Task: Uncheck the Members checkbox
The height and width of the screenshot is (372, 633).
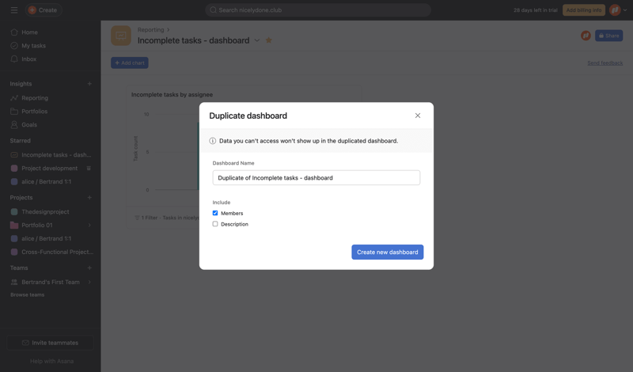Action: (x=215, y=213)
